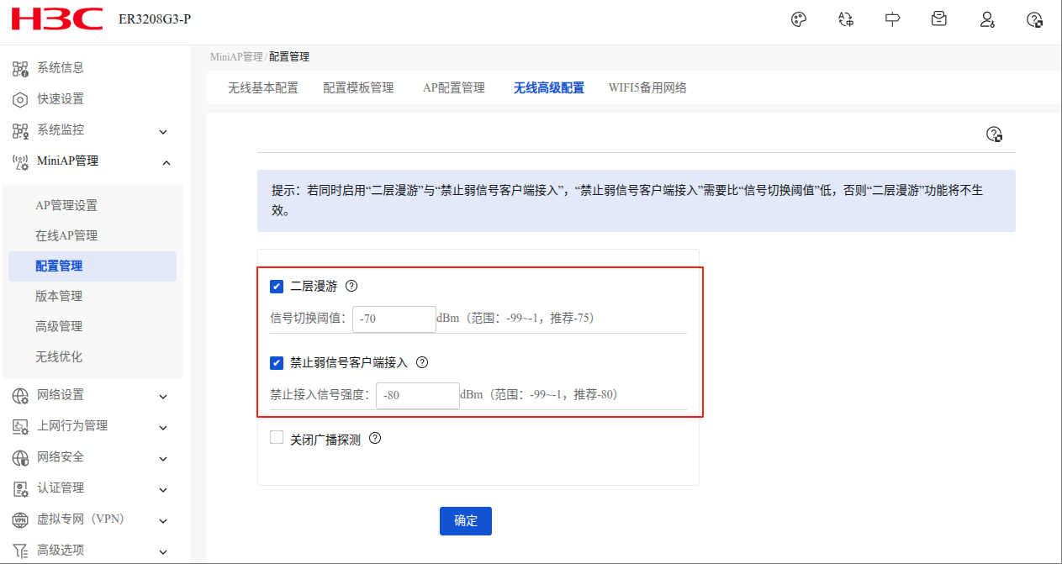The height and width of the screenshot is (564, 1062).
Task: Open the theme palette icon in header
Action: pyautogui.click(x=799, y=20)
